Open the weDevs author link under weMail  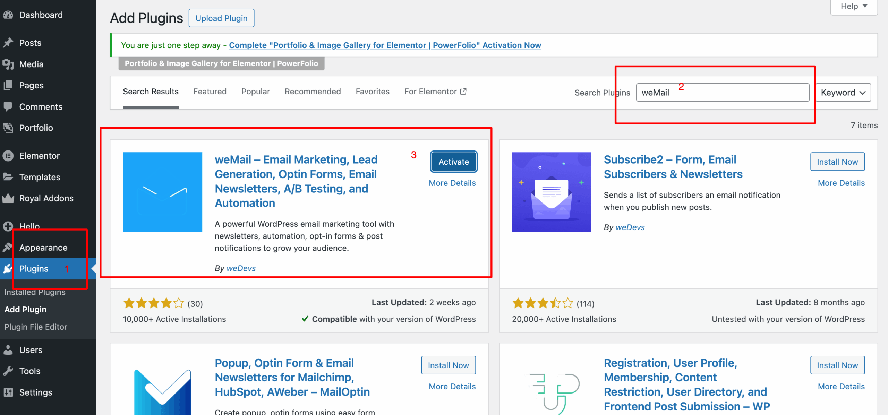241,268
